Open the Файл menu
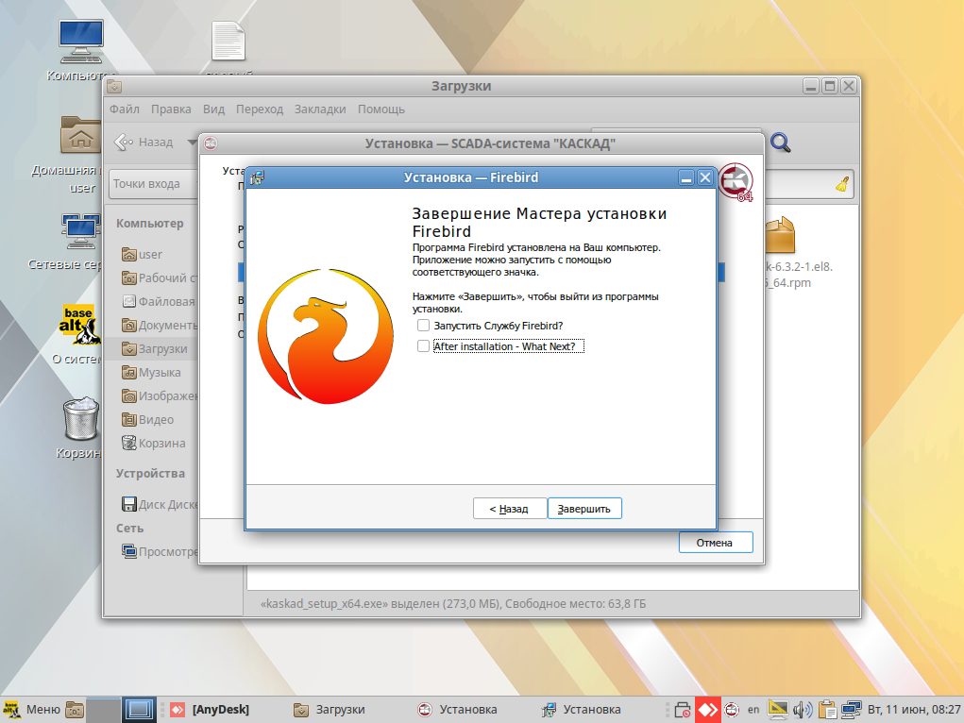Image resolution: width=964 pixels, height=723 pixels. tap(125, 109)
